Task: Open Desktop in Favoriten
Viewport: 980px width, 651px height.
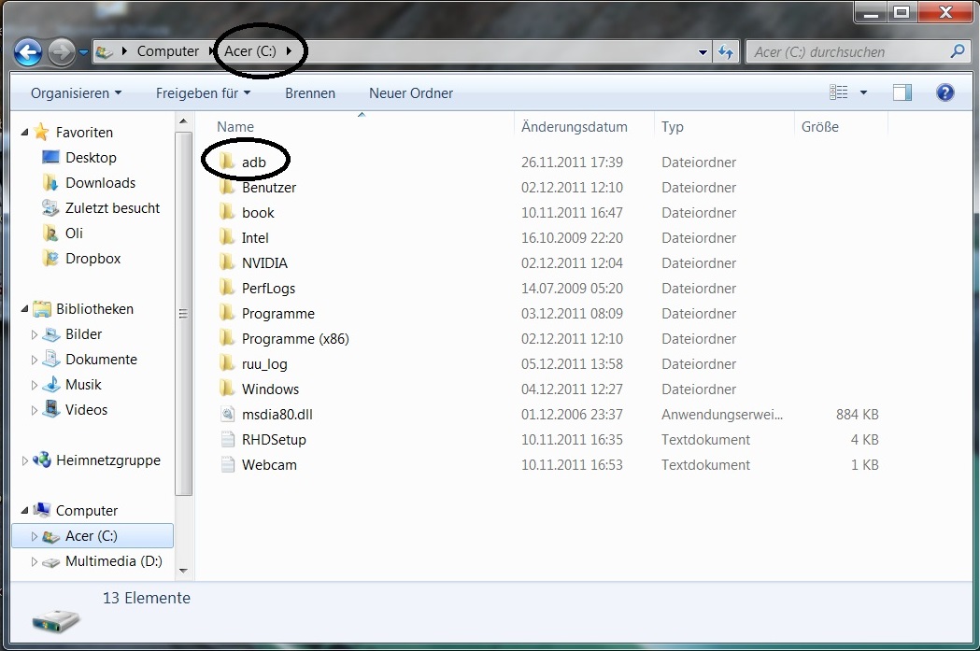Action: click(x=91, y=158)
